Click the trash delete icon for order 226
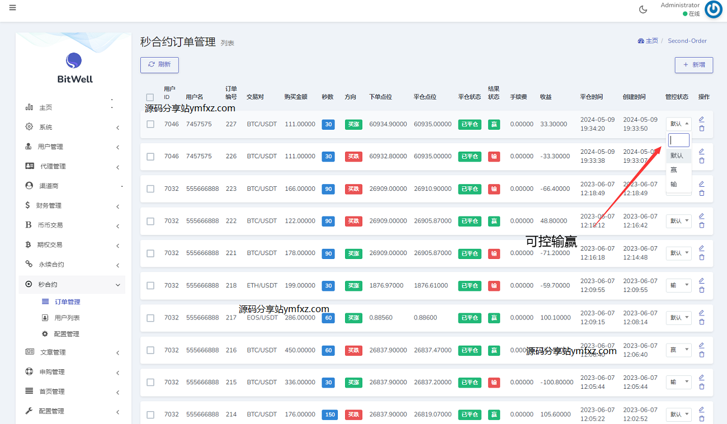This screenshot has width=727, height=424. 702,161
